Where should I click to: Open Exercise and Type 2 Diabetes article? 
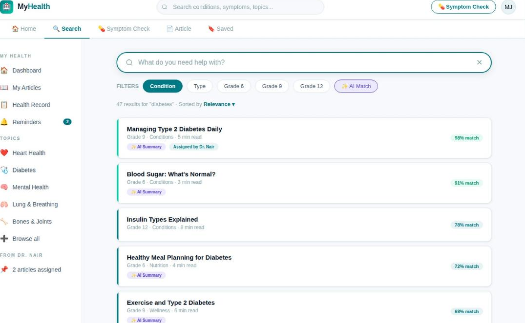pyautogui.click(x=304, y=307)
